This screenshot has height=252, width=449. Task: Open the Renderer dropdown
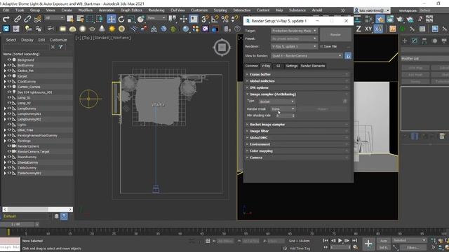(294, 46)
